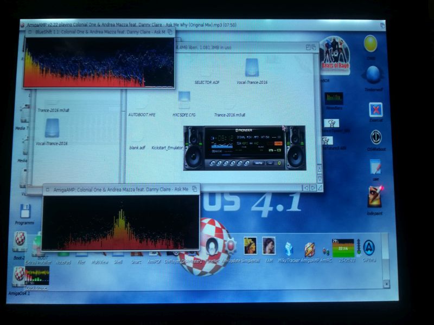Skip to next track on Pioneer player

click(240, 164)
